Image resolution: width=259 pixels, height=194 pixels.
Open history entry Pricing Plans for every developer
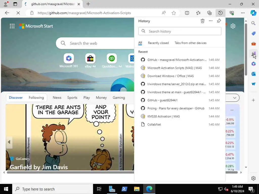click(x=180, y=108)
